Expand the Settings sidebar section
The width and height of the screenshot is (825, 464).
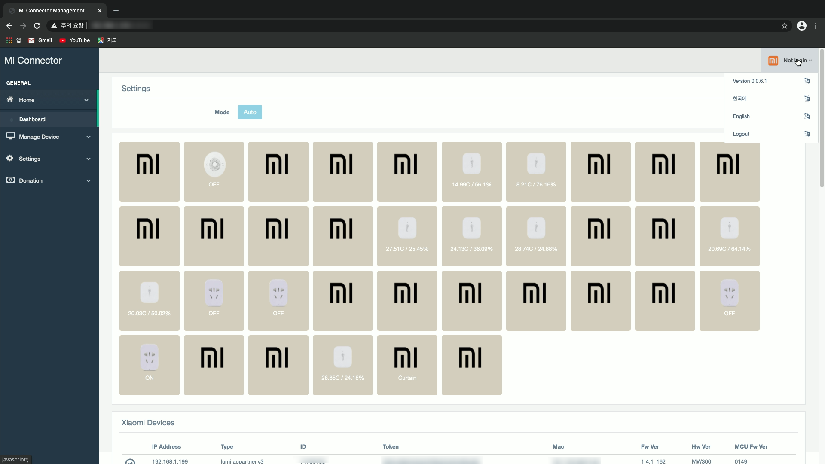49,159
